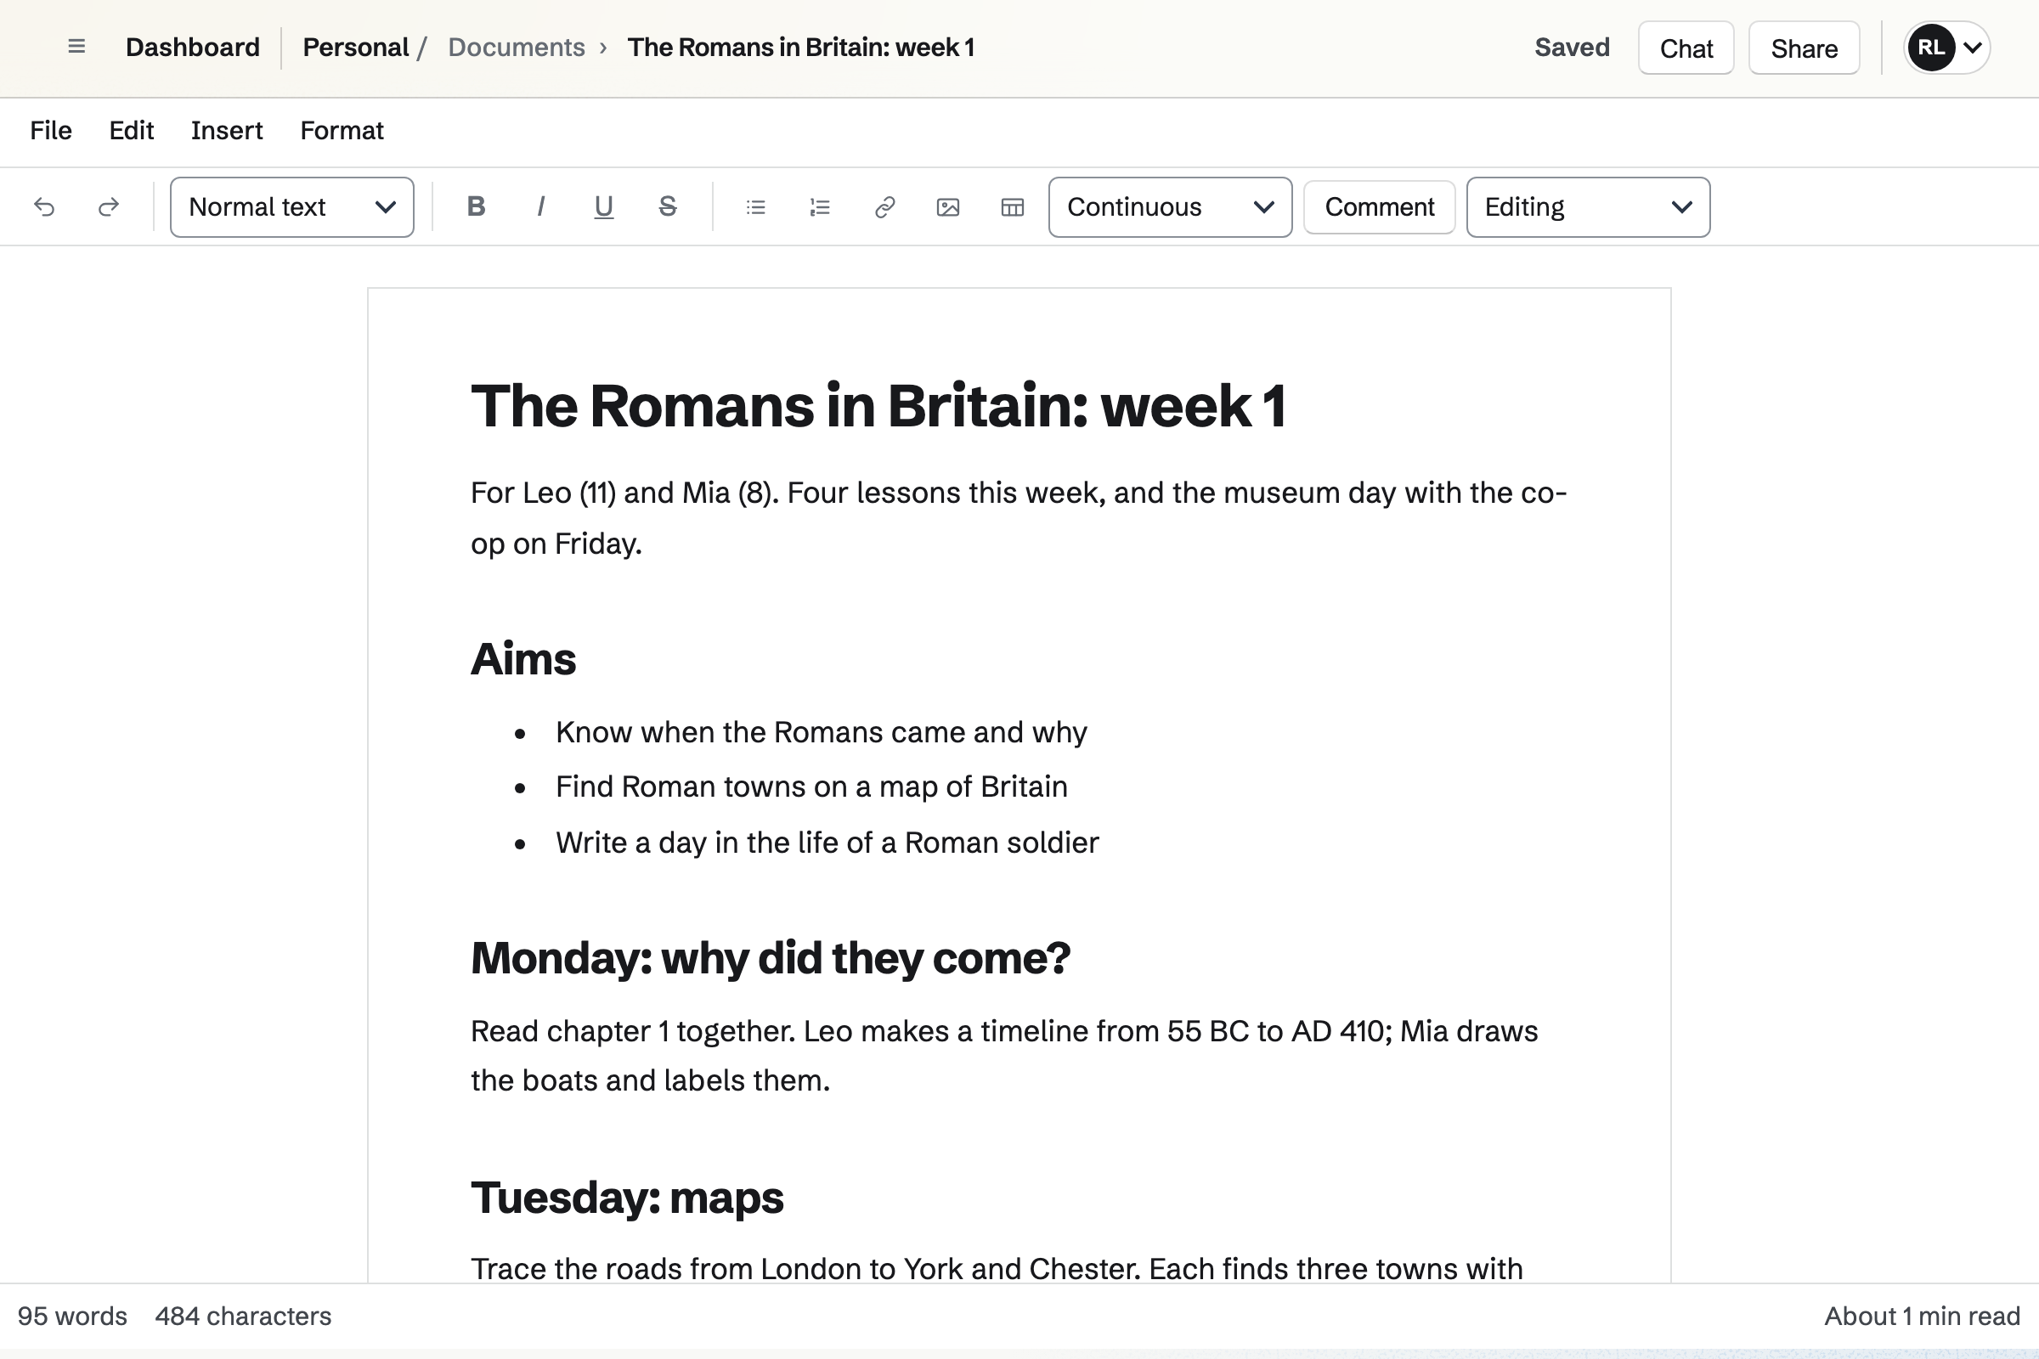Viewport: 2039px width, 1359px height.
Task: Insert an image
Action: pyautogui.click(x=948, y=207)
